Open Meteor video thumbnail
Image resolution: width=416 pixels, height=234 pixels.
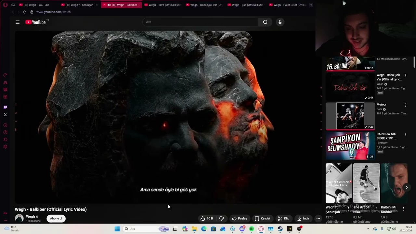click(x=350, y=116)
